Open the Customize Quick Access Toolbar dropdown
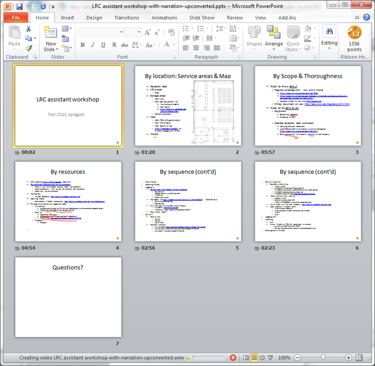This screenshot has height=366, width=375. pyautogui.click(x=53, y=7)
